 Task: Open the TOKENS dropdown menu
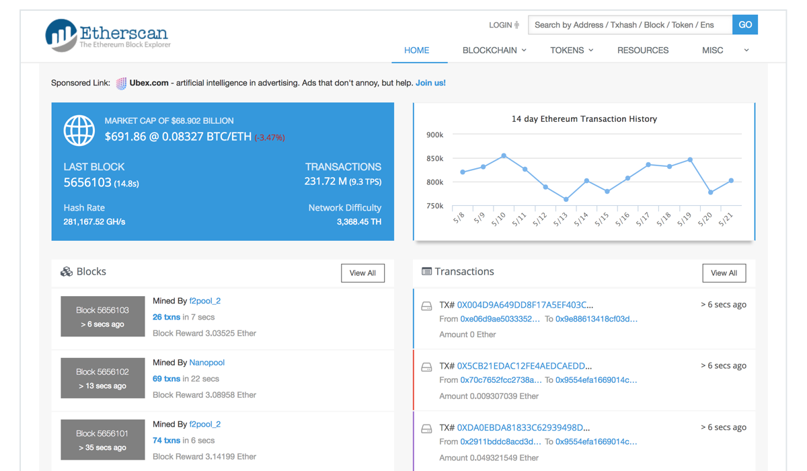(x=572, y=50)
